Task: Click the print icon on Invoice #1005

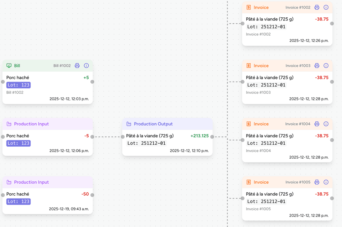Action: pyautogui.click(x=317, y=182)
